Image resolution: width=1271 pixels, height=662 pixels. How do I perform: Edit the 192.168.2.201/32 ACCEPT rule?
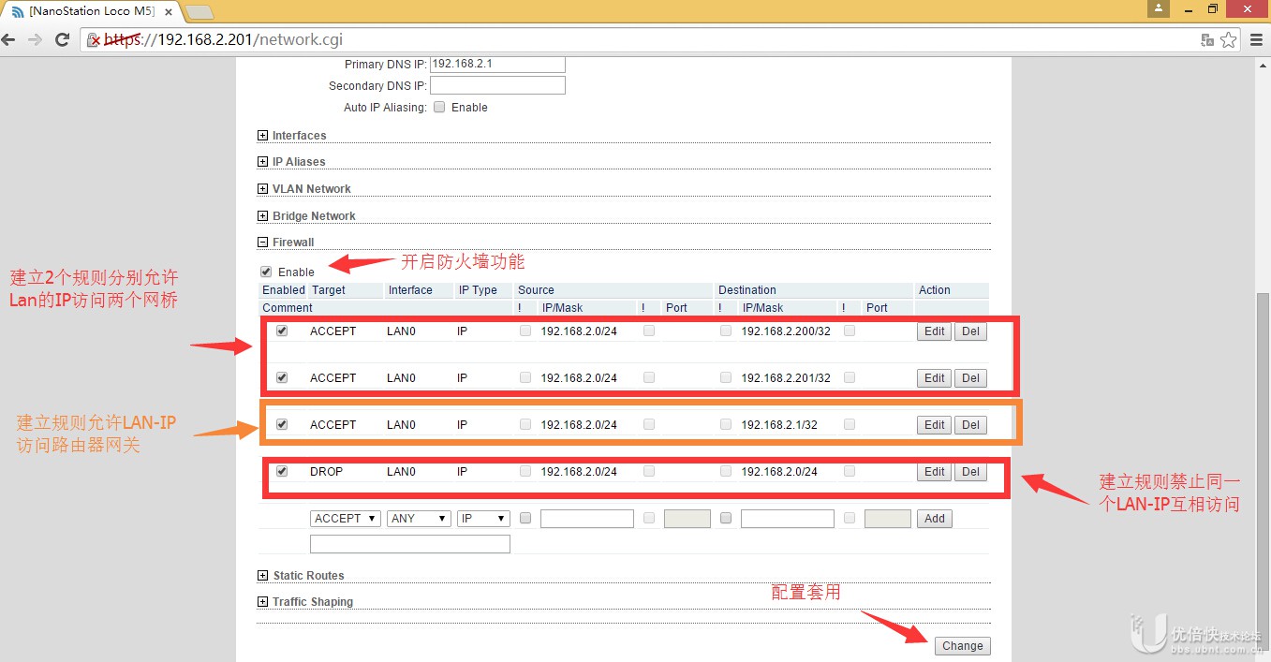point(935,378)
